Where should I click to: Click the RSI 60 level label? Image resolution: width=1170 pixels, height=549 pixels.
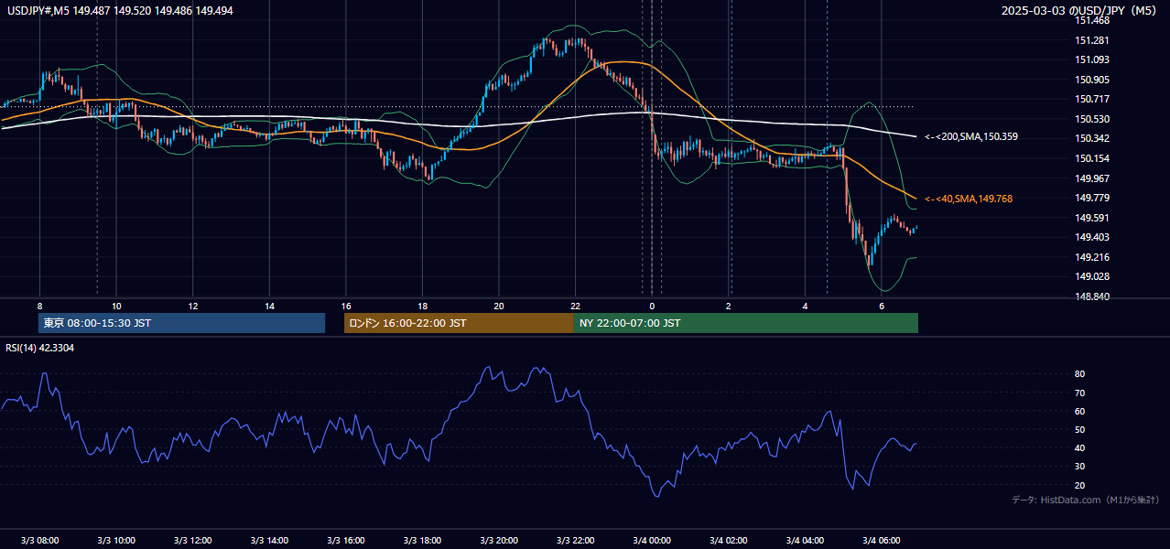1080,411
